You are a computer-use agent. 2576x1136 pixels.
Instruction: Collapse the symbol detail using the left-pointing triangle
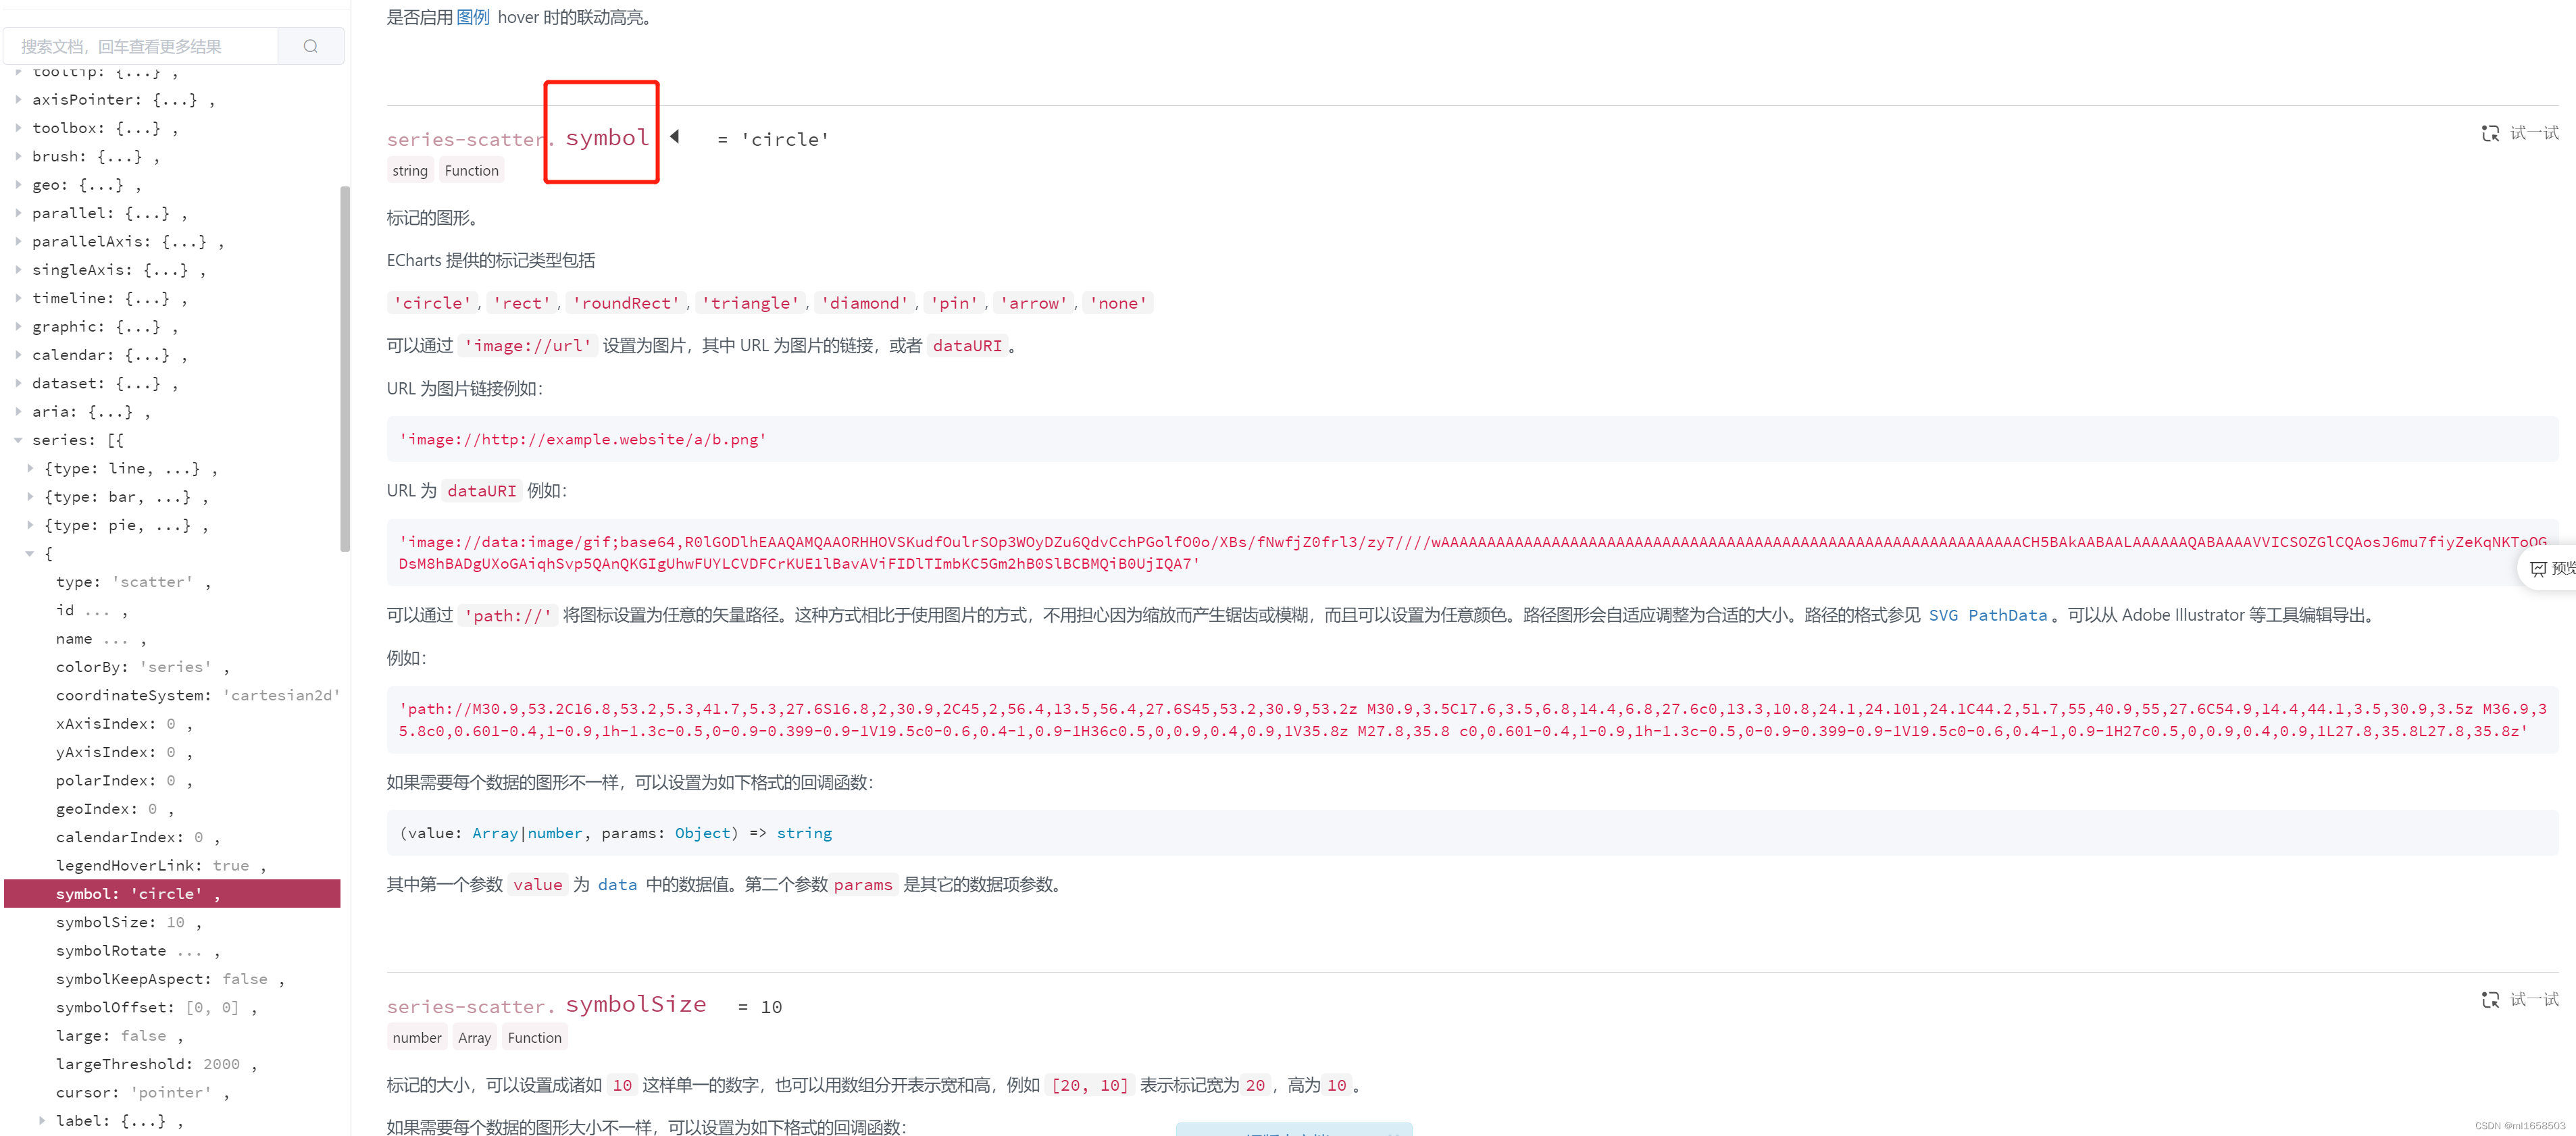click(x=675, y=137)
